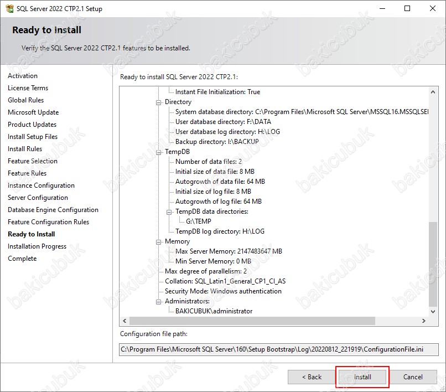Select User database directory: F:\DATA row
446x392 pixels.
[224, 122]
